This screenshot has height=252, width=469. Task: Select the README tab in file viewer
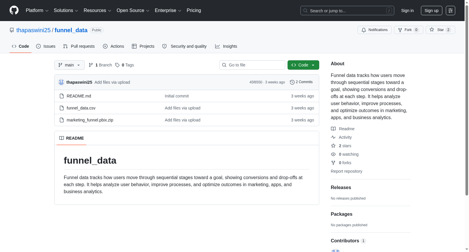[72, 138]
